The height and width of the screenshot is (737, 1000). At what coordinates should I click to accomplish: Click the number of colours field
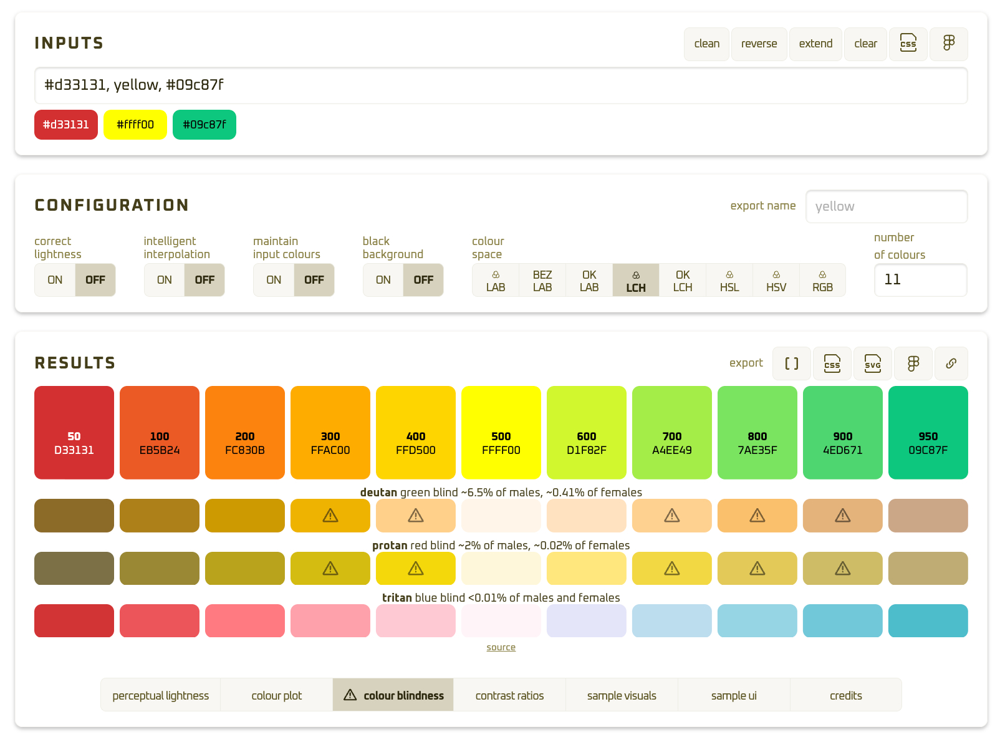click(920, 280)
